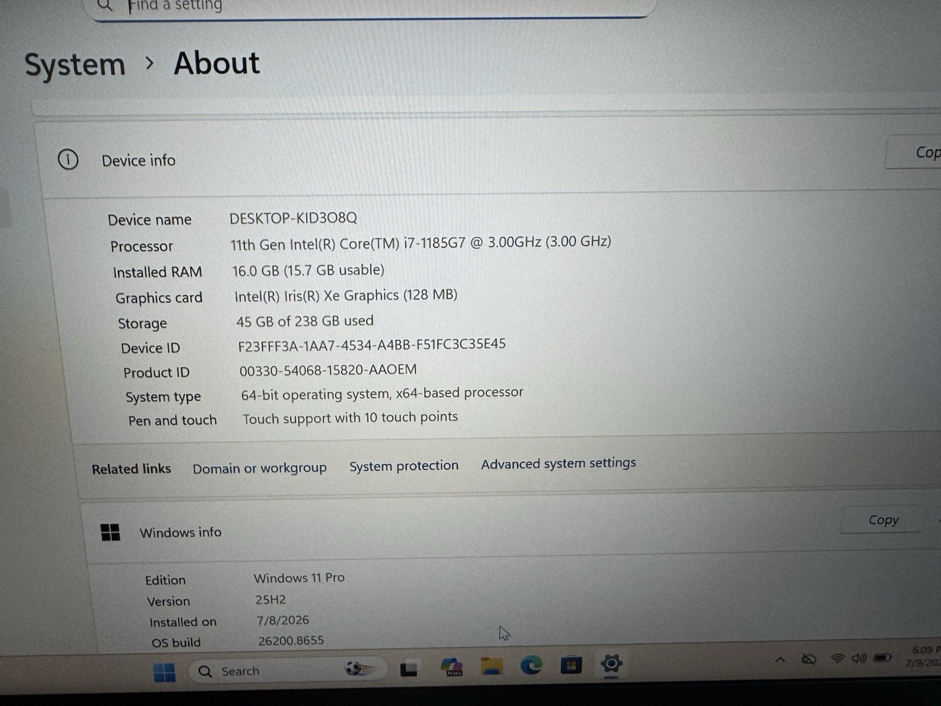Image resolution: width=941 pixels, height=706 pixels.
Task: Select the processor i7-1185G7 text
Action: [x=421, y=243]
